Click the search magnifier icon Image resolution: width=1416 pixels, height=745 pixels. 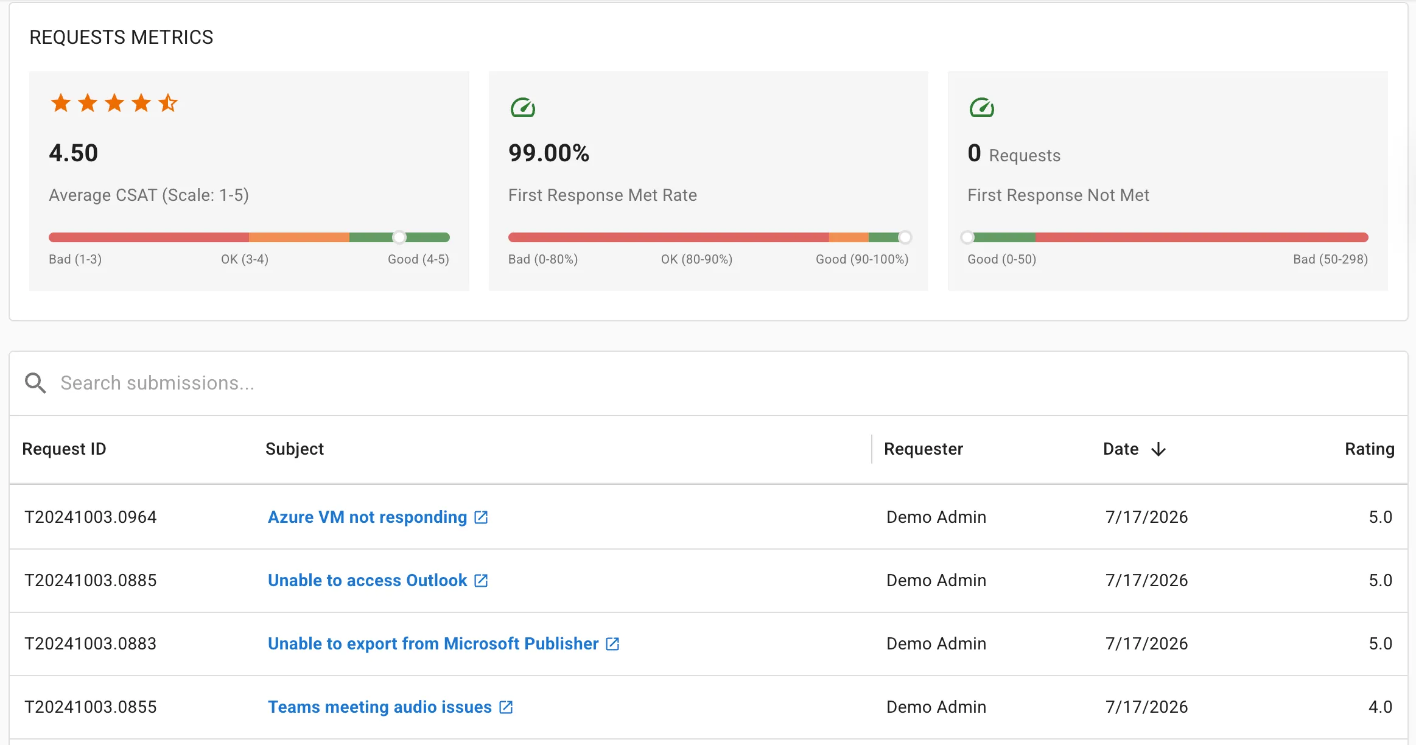point(35,383)
